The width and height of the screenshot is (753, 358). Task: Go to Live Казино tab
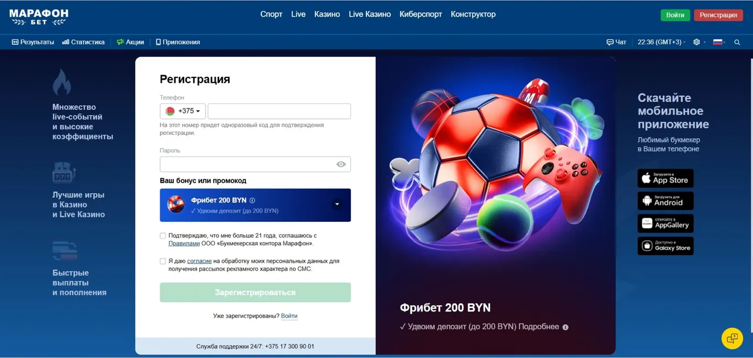coord(370,14)
